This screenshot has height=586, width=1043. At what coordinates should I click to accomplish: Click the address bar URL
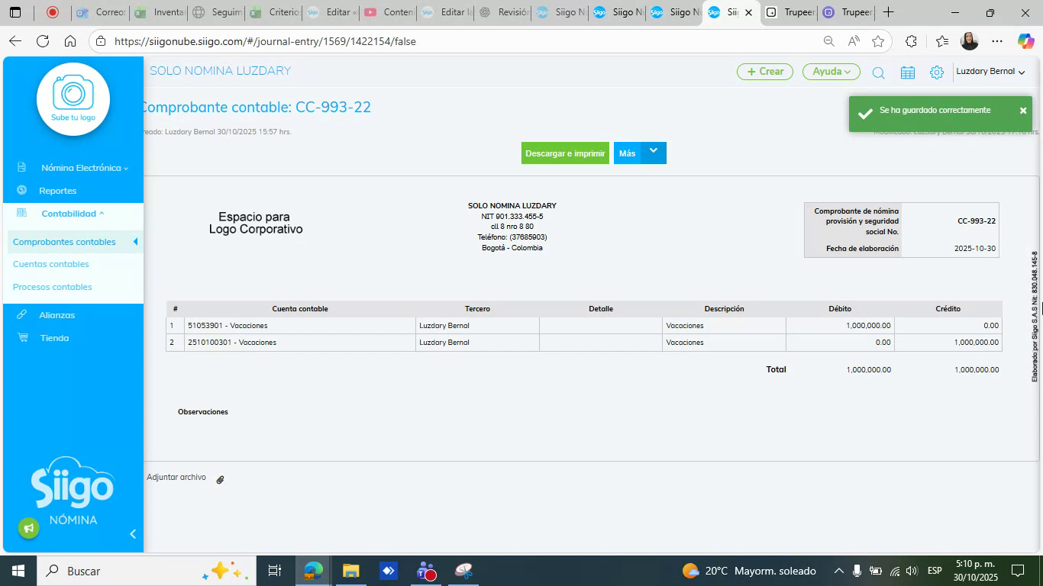[x=265, y=41]
